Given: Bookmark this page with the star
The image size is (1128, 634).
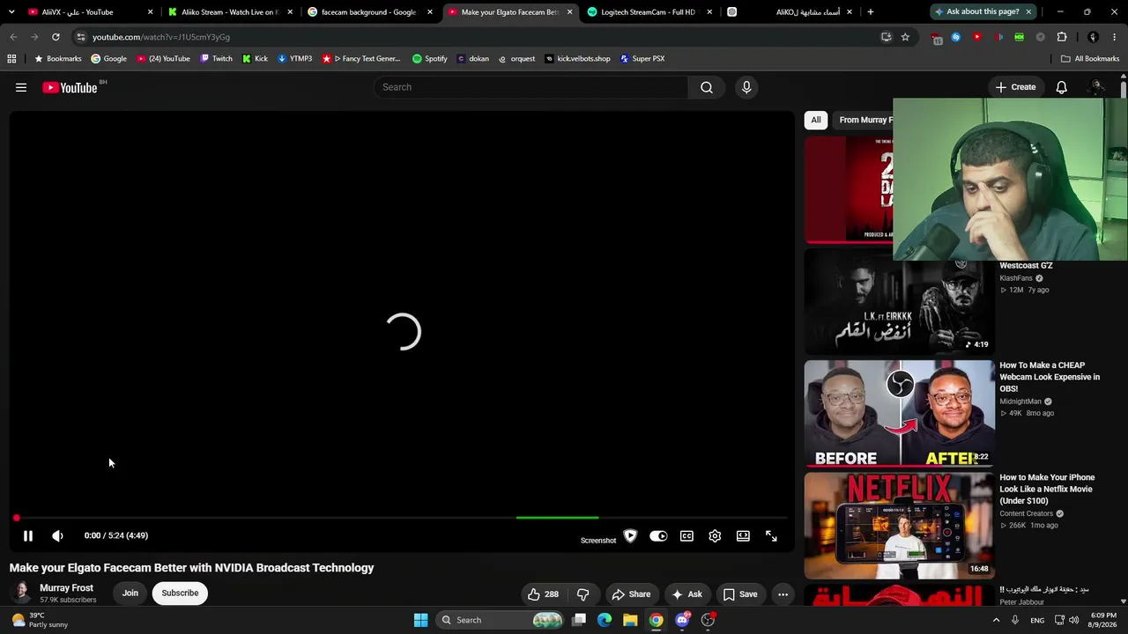Looking at the screenshot, I should (905, 37).
